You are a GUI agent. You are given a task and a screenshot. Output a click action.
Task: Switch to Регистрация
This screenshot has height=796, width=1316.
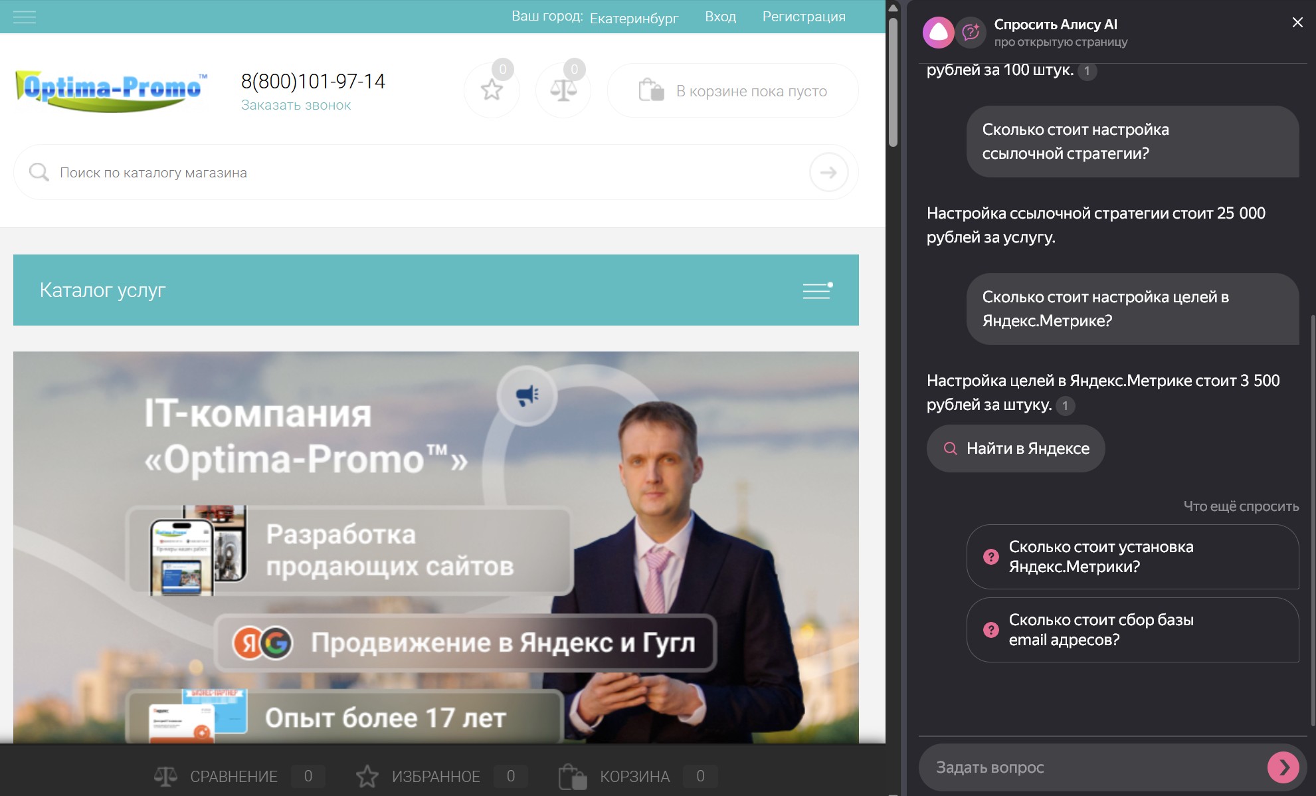point(804,17)
